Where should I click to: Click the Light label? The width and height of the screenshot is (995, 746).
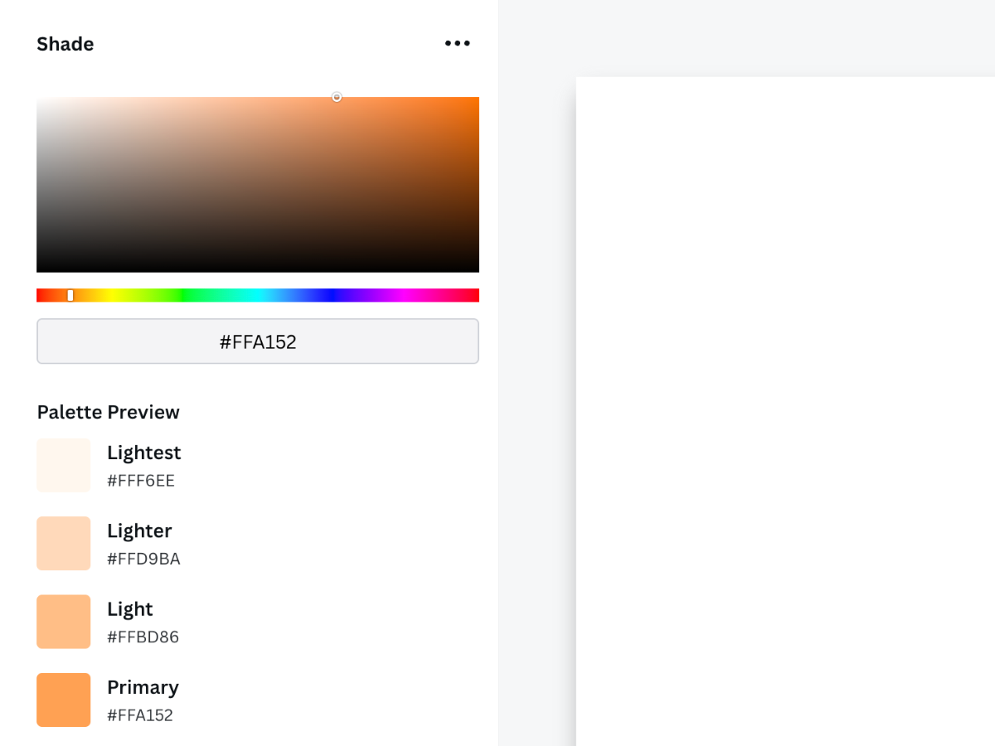click(130, 609)
